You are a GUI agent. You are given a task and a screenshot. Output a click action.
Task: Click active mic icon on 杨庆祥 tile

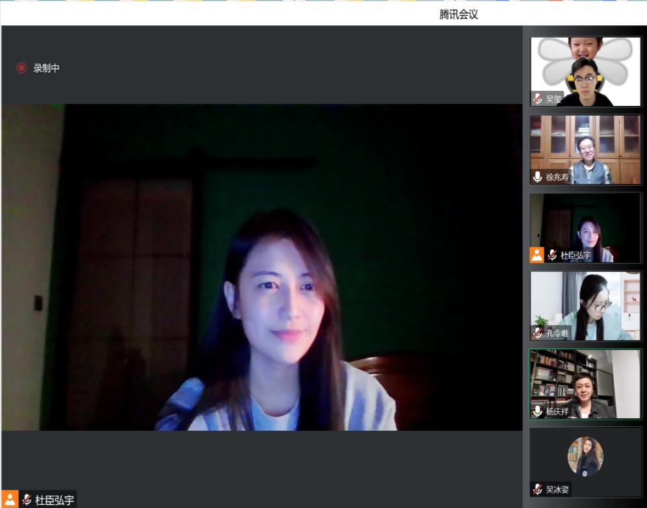tap(537, 411)
